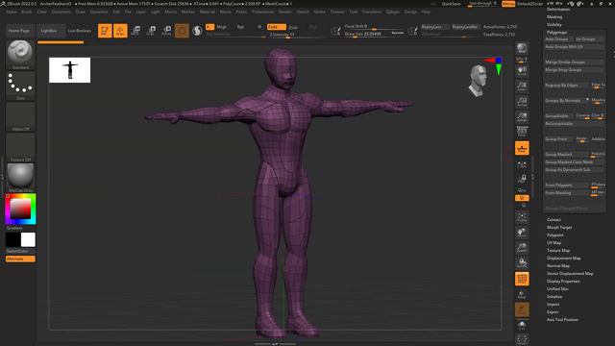Image resolution: width=615 pixels, height=346 pixels.
Task: Toggle the Alternate color button
Action: [x=20, y=259]
